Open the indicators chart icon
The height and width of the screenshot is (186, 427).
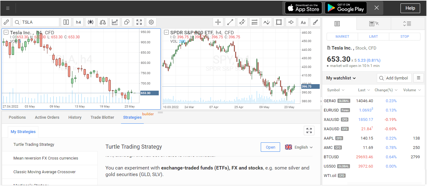pos(115,22)
